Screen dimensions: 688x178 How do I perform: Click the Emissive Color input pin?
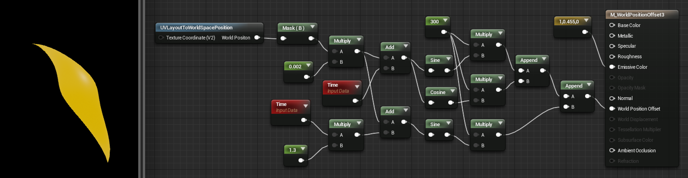point(612,67)
